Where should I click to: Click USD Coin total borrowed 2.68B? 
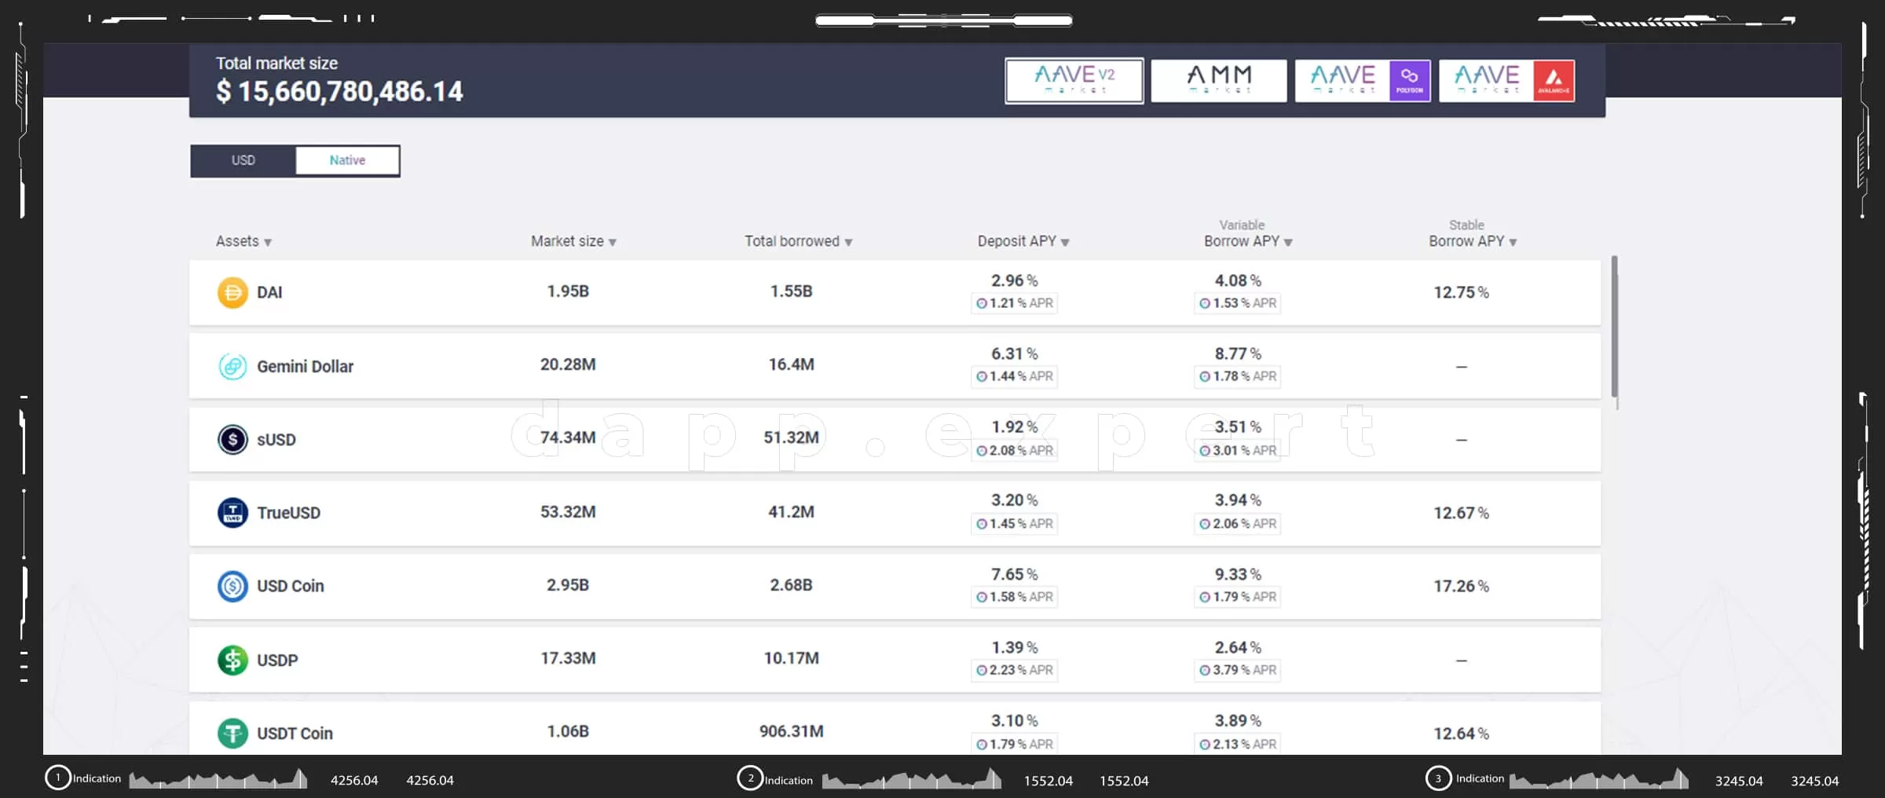point(791,585)
